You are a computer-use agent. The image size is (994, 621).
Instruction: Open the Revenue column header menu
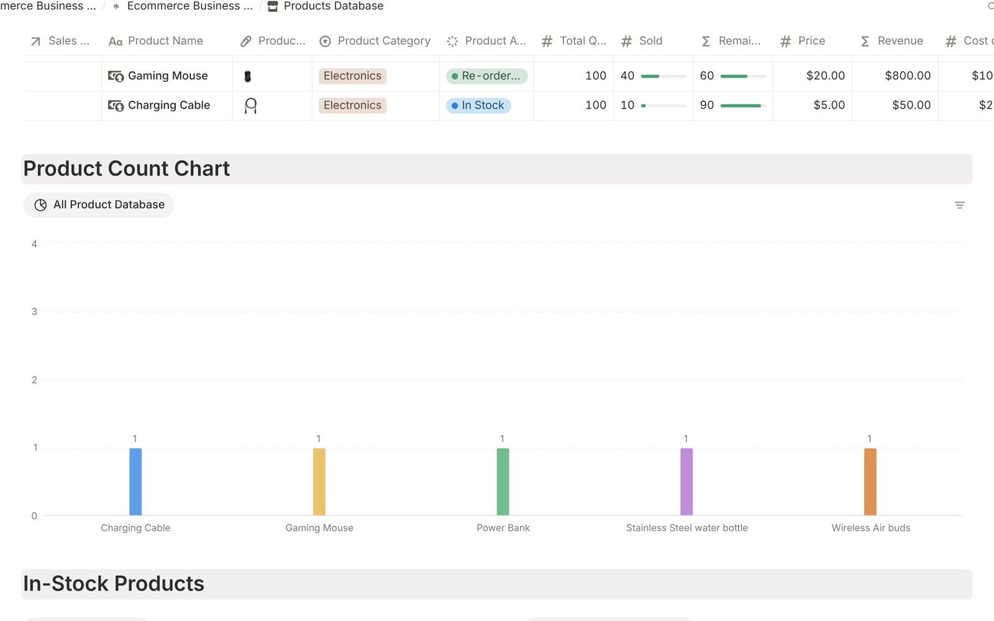click(x=895, y=41)
